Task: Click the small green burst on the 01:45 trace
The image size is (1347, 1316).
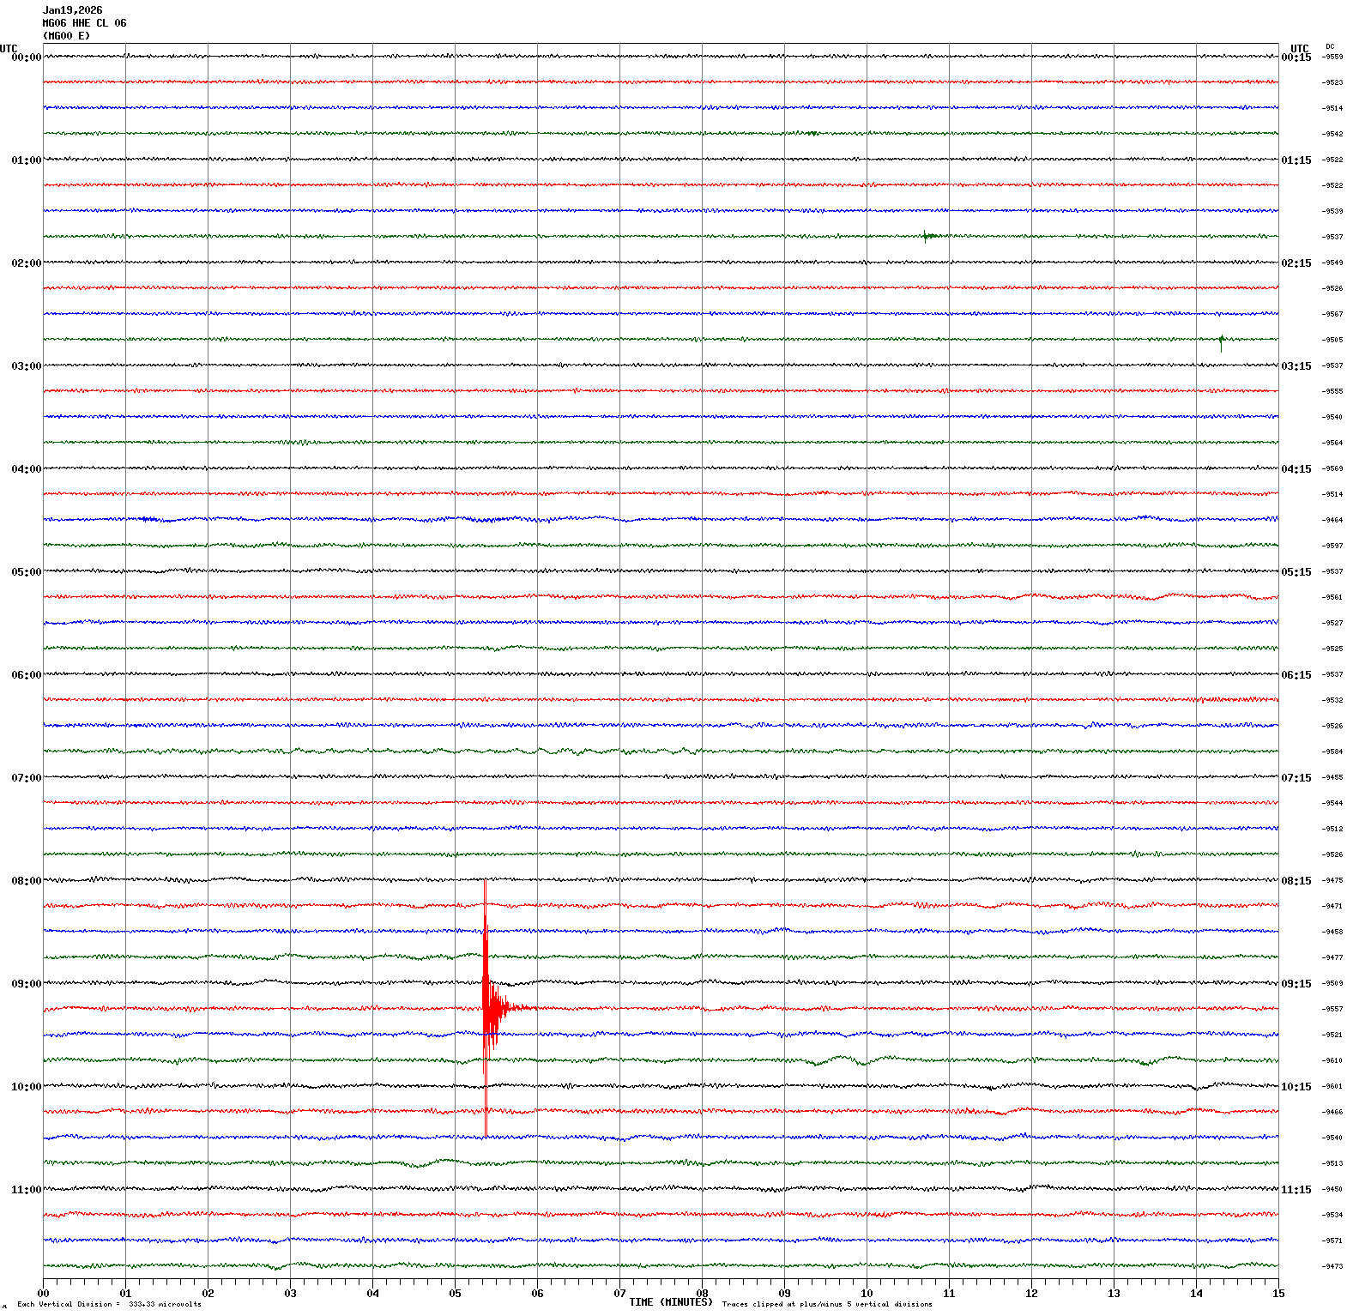Action: point(927,236)
